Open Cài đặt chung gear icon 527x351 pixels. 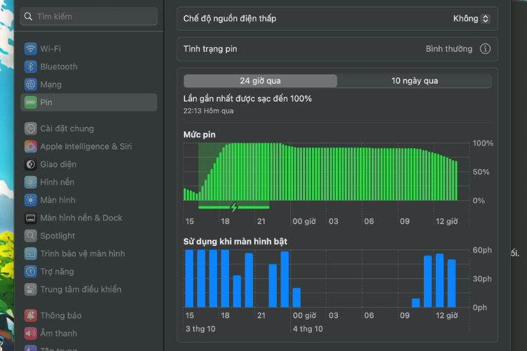31,128
